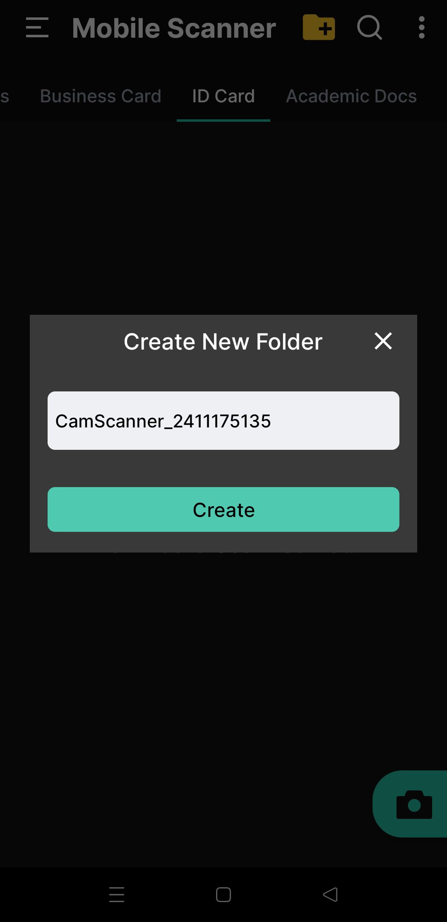Focus the folder name input field
Image resolution: width=447 pixels, height=922 pixels.
(223, 420)
